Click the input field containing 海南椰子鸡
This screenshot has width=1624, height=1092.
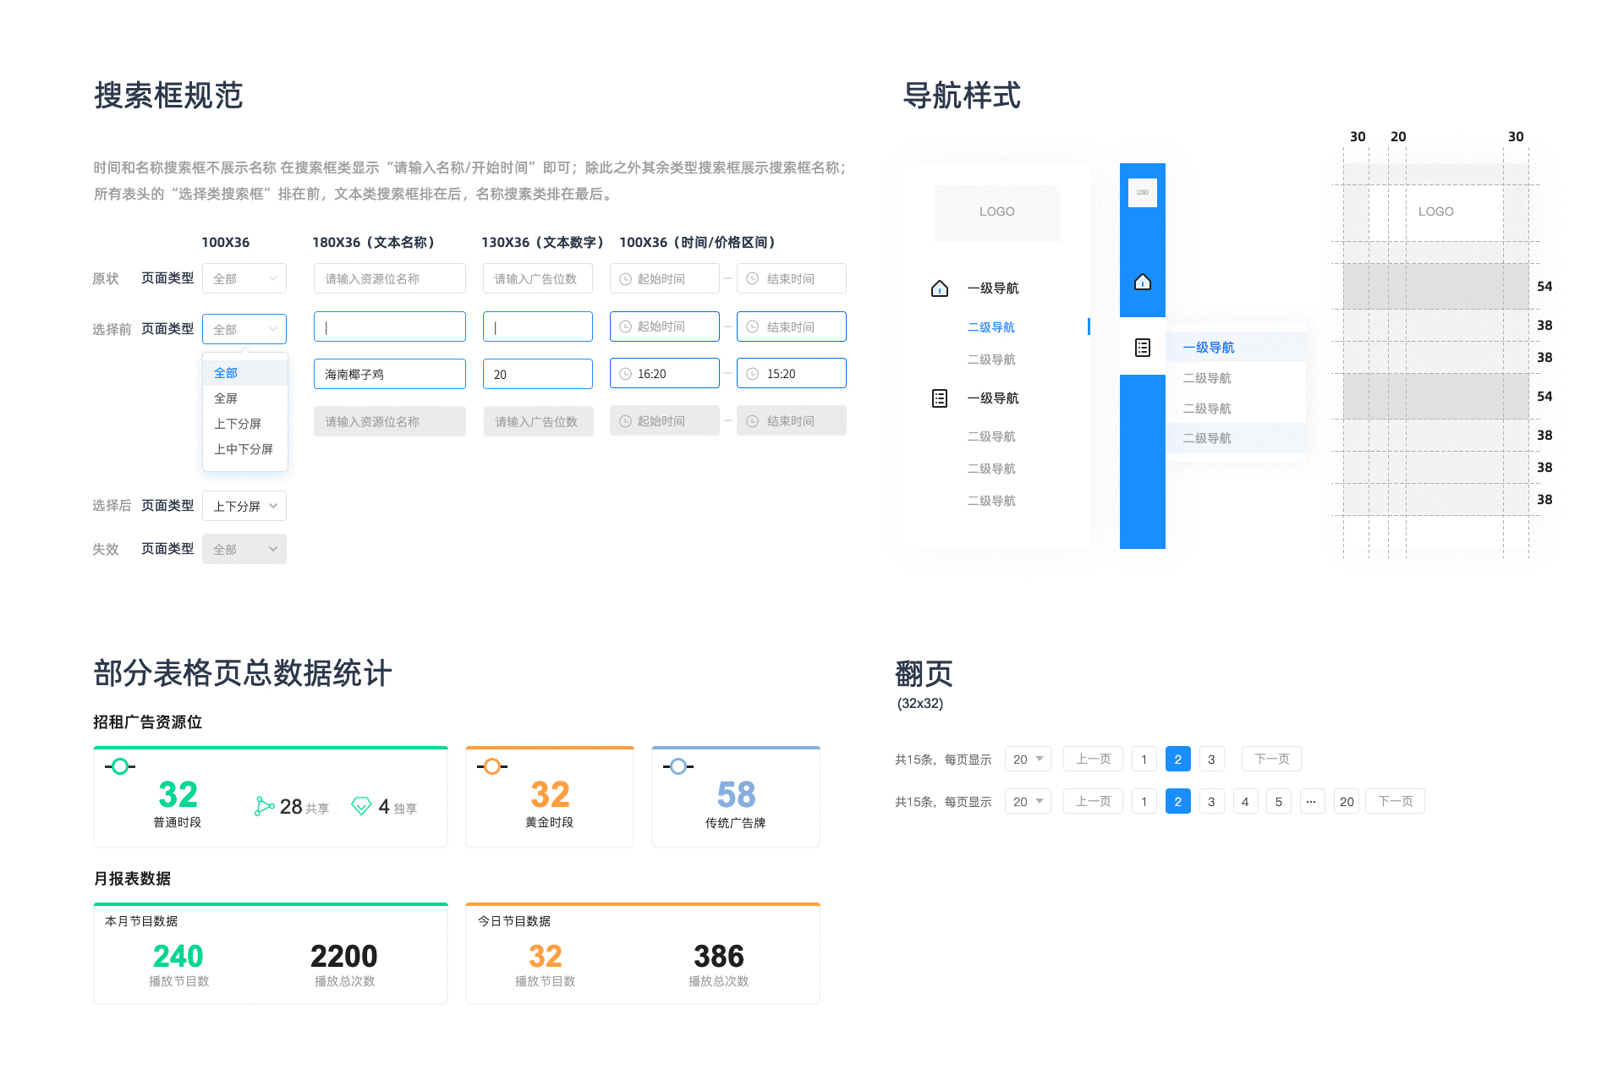point(390,374)
